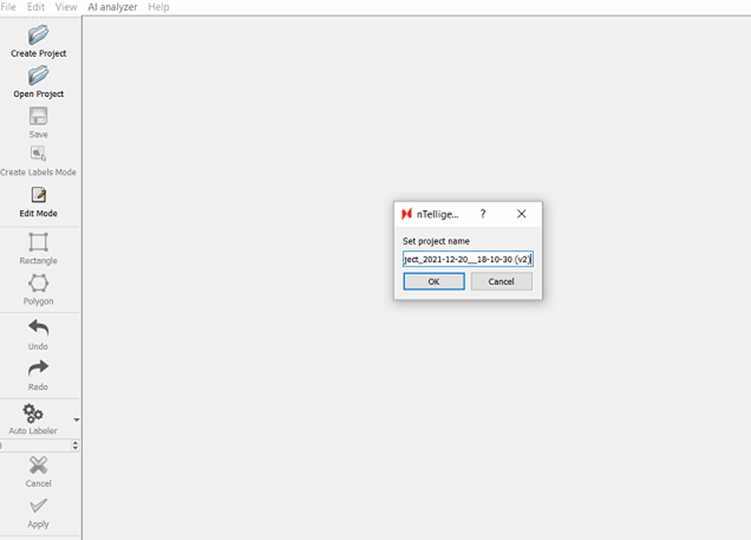Click the dialog's question mark help button
Screen dimensions: 751x540
point(483,214)
